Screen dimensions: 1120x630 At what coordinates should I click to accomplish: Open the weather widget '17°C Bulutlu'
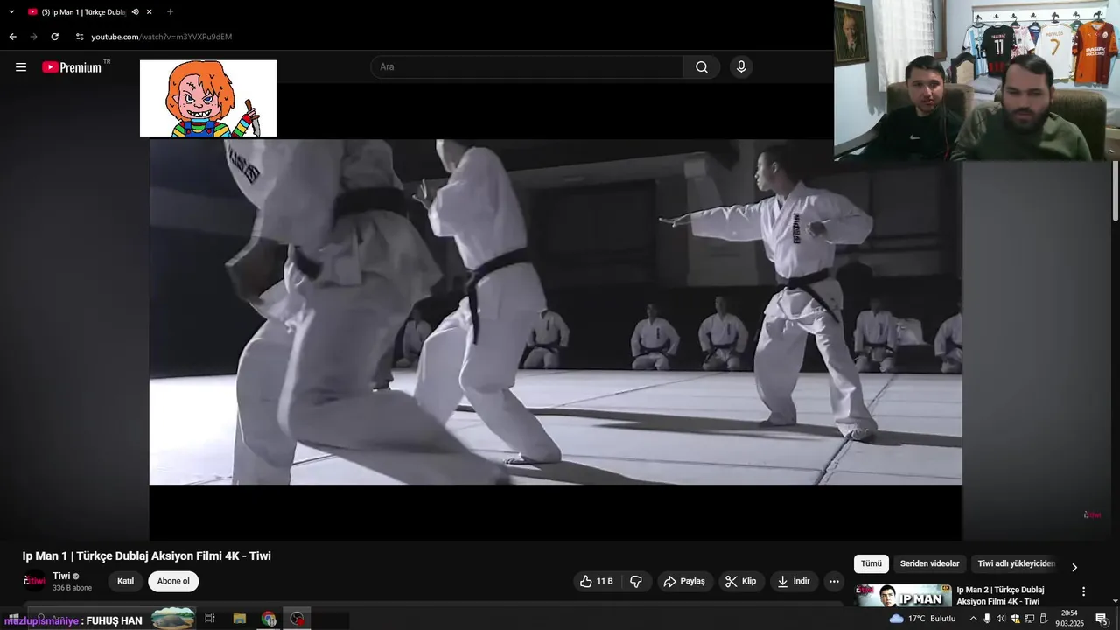click(922, 619)
